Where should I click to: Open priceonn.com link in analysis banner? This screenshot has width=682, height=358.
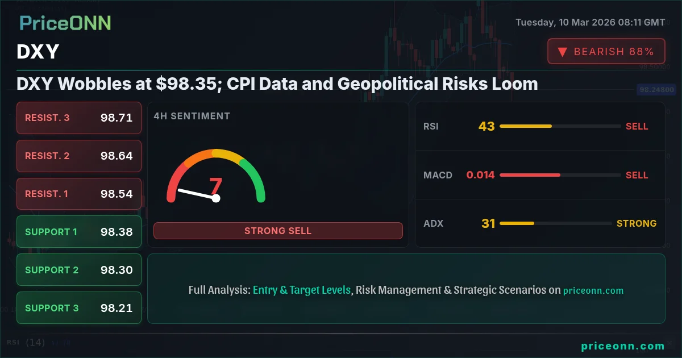click(x=593, y=290)
